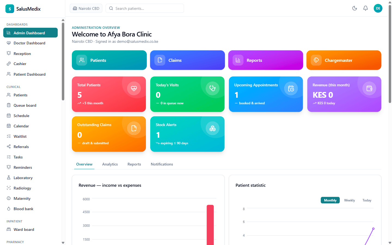This screenshot has height=245, width=392.
Task: Click the Patient statistic line data point
Action: click(x=373, y=229)
